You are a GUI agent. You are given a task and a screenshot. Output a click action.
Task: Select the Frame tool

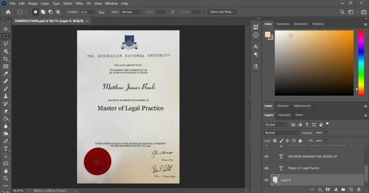6,66
